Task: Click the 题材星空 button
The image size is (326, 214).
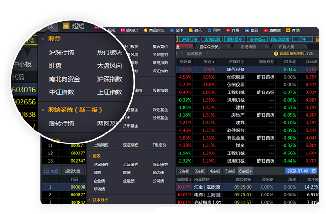Action: pos(235,39)
